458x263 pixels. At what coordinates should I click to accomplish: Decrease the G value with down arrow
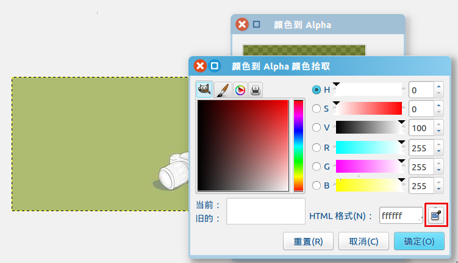(x=438, y=170)
